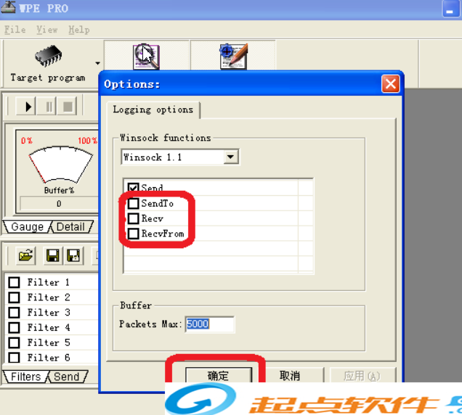This screenshot has width=462, height=415.
Task: Confirm options with the 确定 button
Action: [219, 375]
